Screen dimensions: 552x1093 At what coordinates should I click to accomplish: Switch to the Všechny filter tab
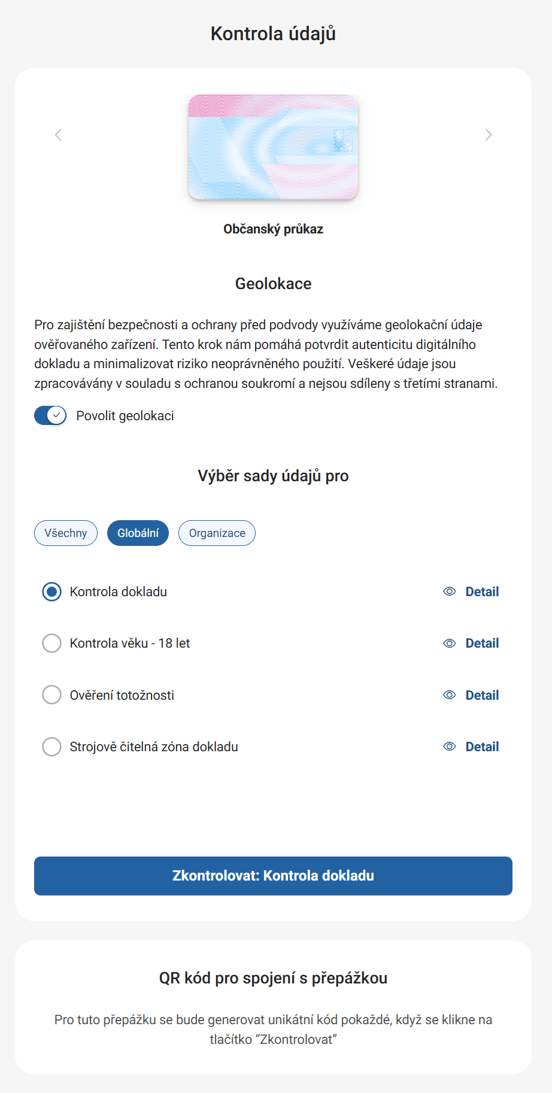[x=66, y=533]
